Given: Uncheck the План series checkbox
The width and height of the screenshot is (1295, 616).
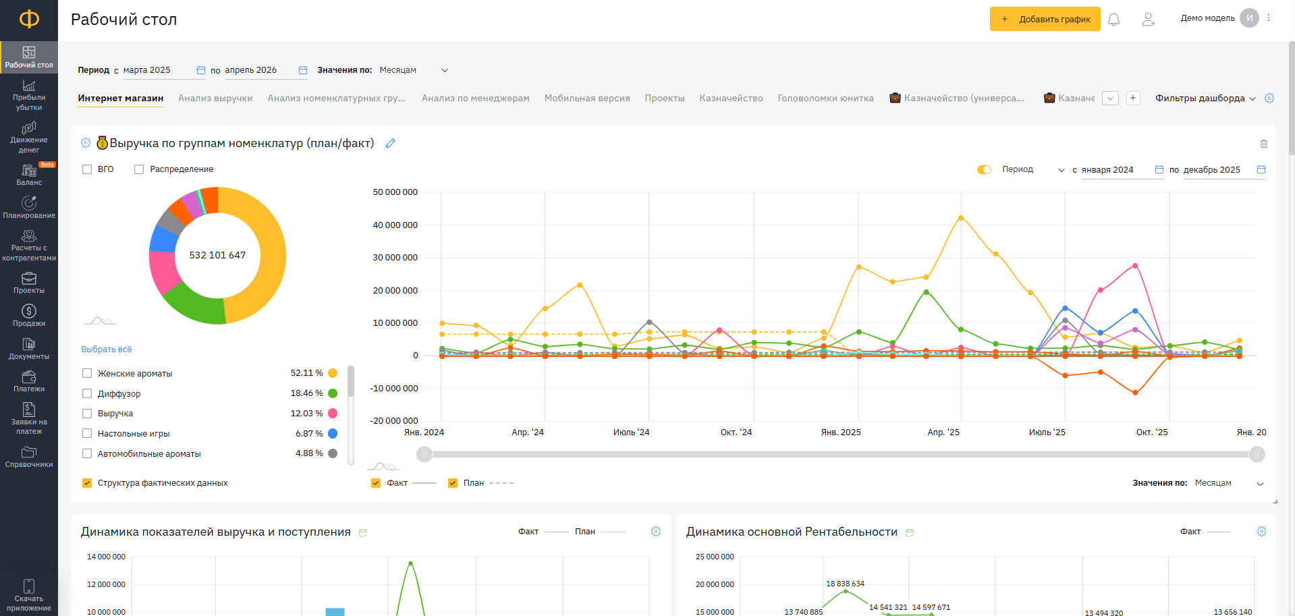Looking at the screenshot, I should (x=453, y=483).
